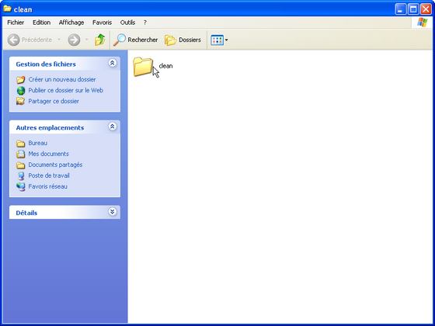Click the Créer un nouveau dossier icon
The image size is (435, 326).
pos(20,80)
